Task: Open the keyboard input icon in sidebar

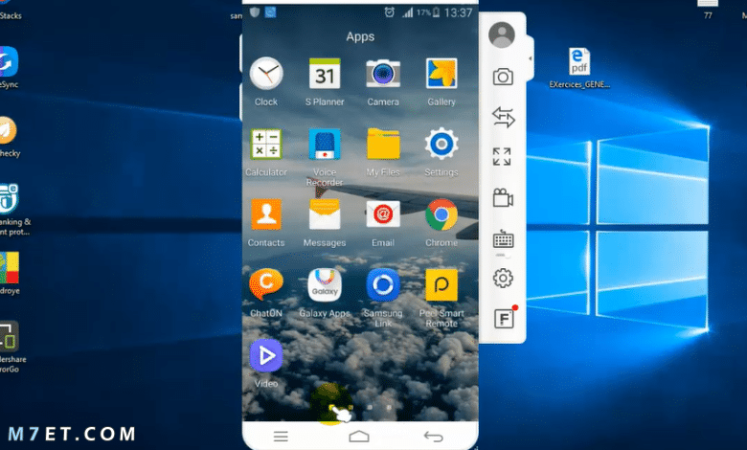Action: pos(503,239)
